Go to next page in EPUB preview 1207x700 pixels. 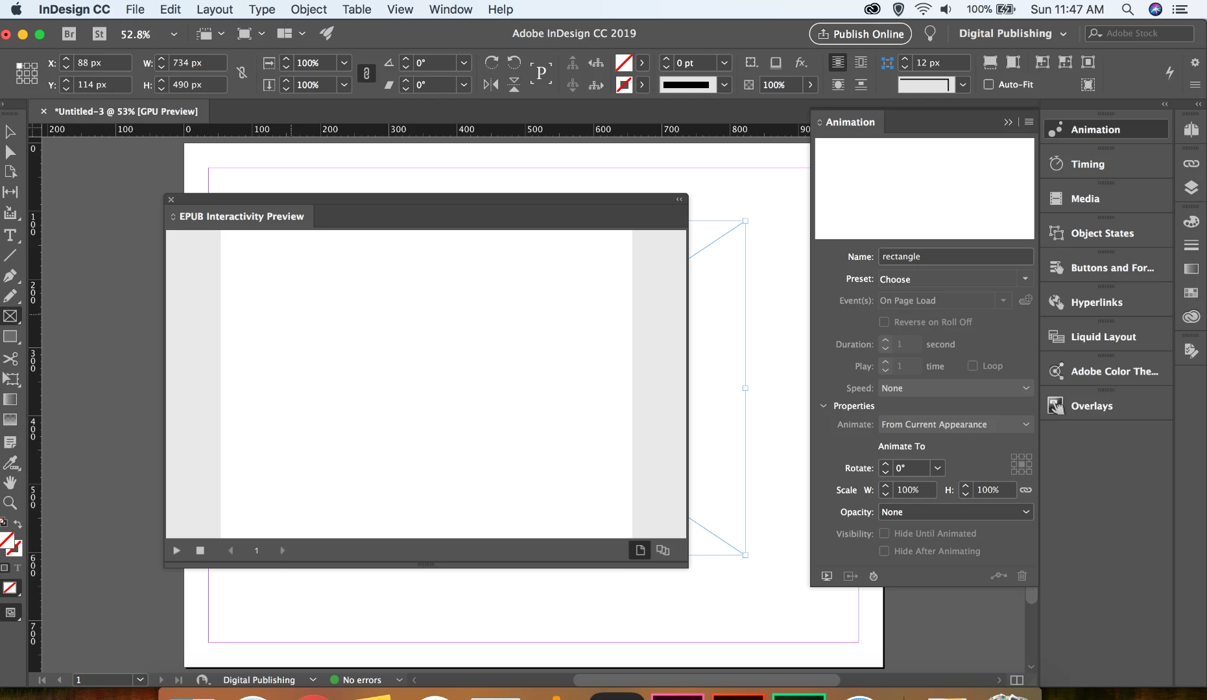[x=282, y=550]
